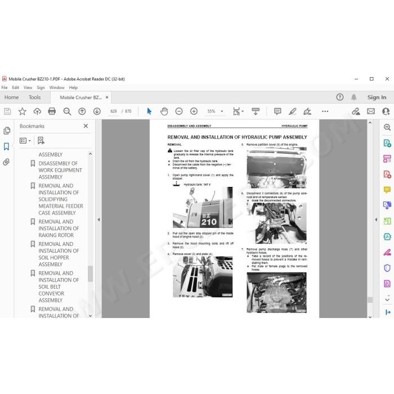Switch to the Tools tab
This screenshot has height=394, width=394.
[35, 97]
